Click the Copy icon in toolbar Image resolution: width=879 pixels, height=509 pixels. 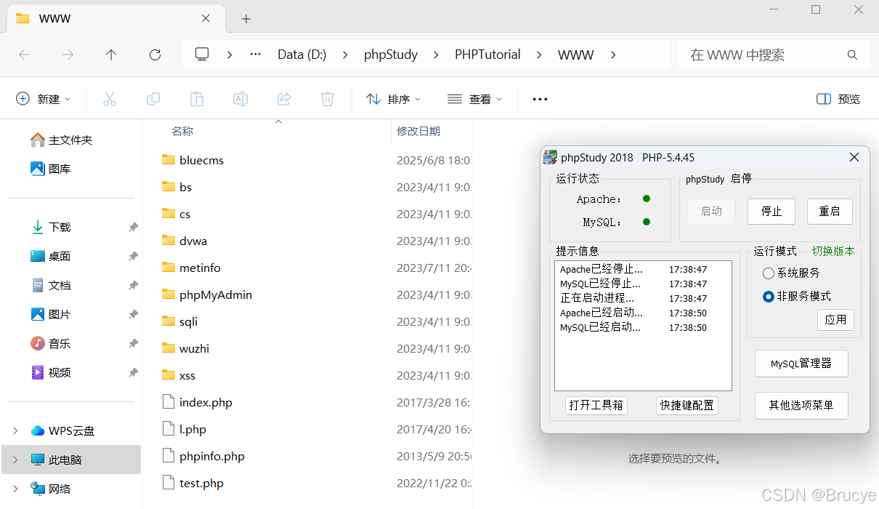pyautogui.click(x=153, y=99)
